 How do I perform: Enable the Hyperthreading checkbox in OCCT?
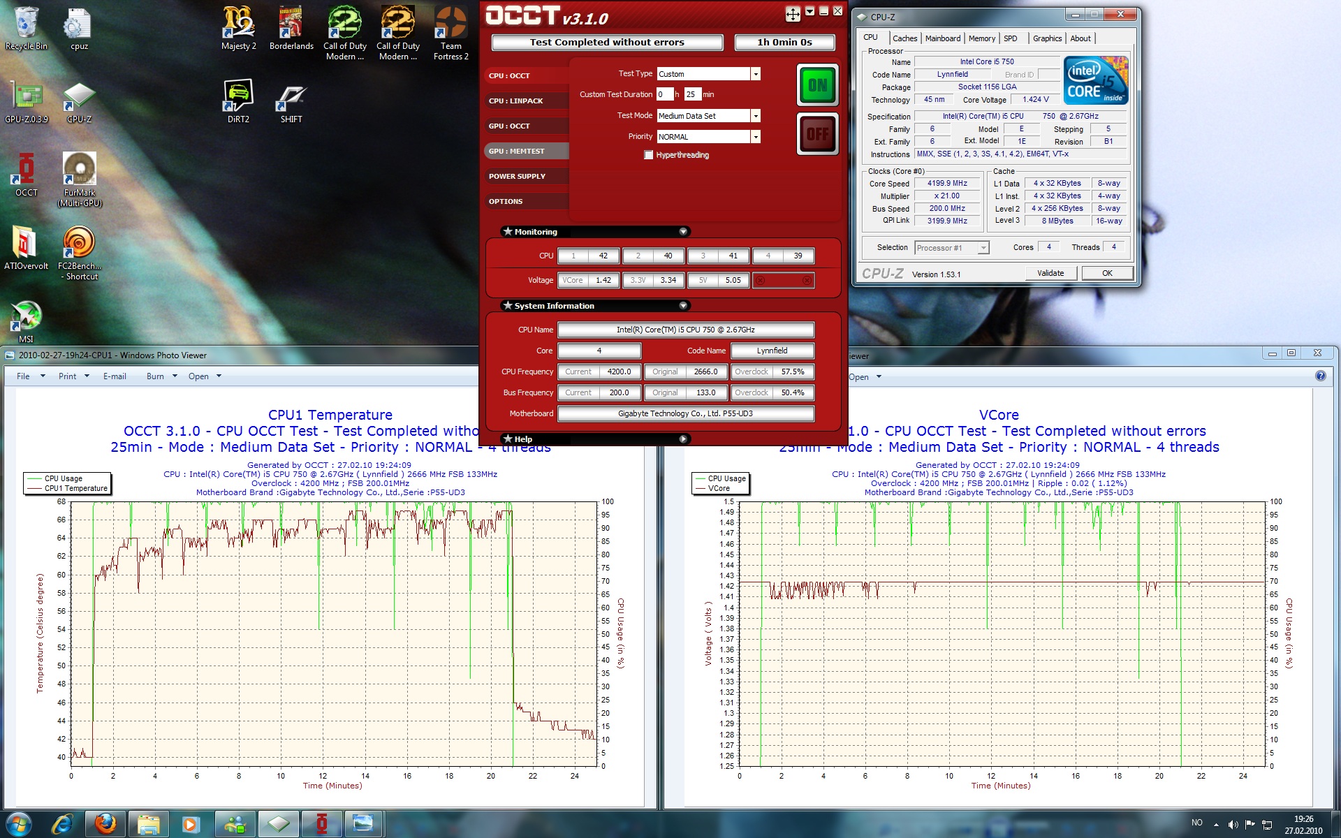tap(649, 155)
